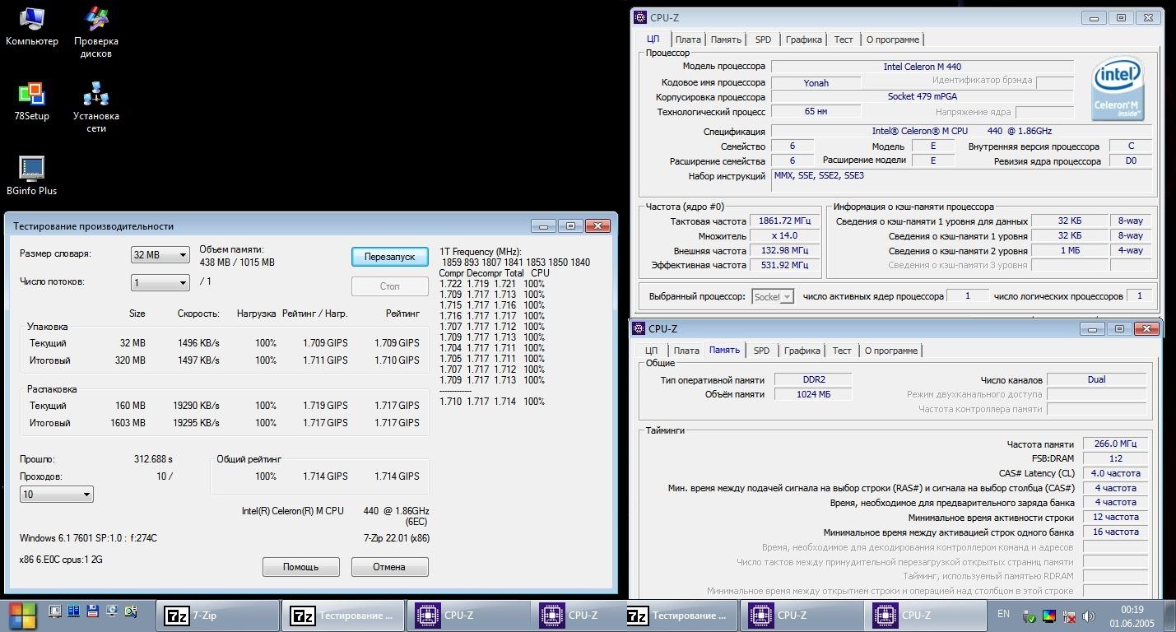
Task: Select the 78Setup desktop icon
Action: pyautogui.click(x=31, y=101)
